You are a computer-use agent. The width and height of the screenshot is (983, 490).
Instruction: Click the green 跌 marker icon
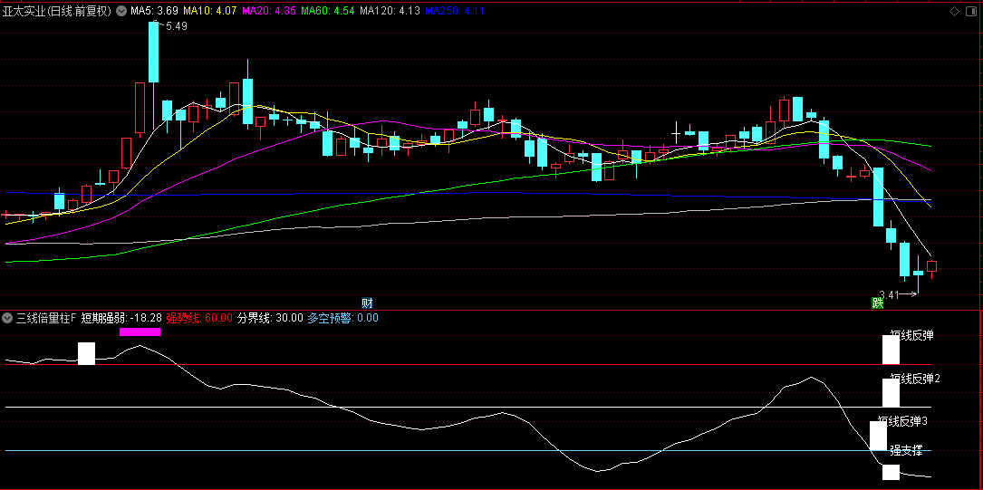click(x=877, y=303)
